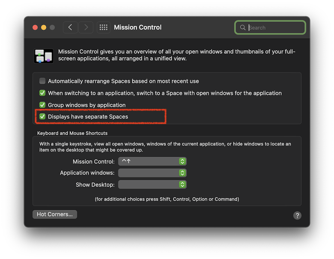334x259 pixels.
Task: Minimize the window with the yellow button
Action: (x=44, y=27)
